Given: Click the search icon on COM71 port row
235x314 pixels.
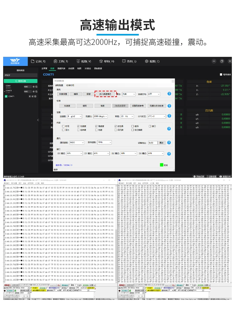Looking at the screenshot, I should coord(36,91).
